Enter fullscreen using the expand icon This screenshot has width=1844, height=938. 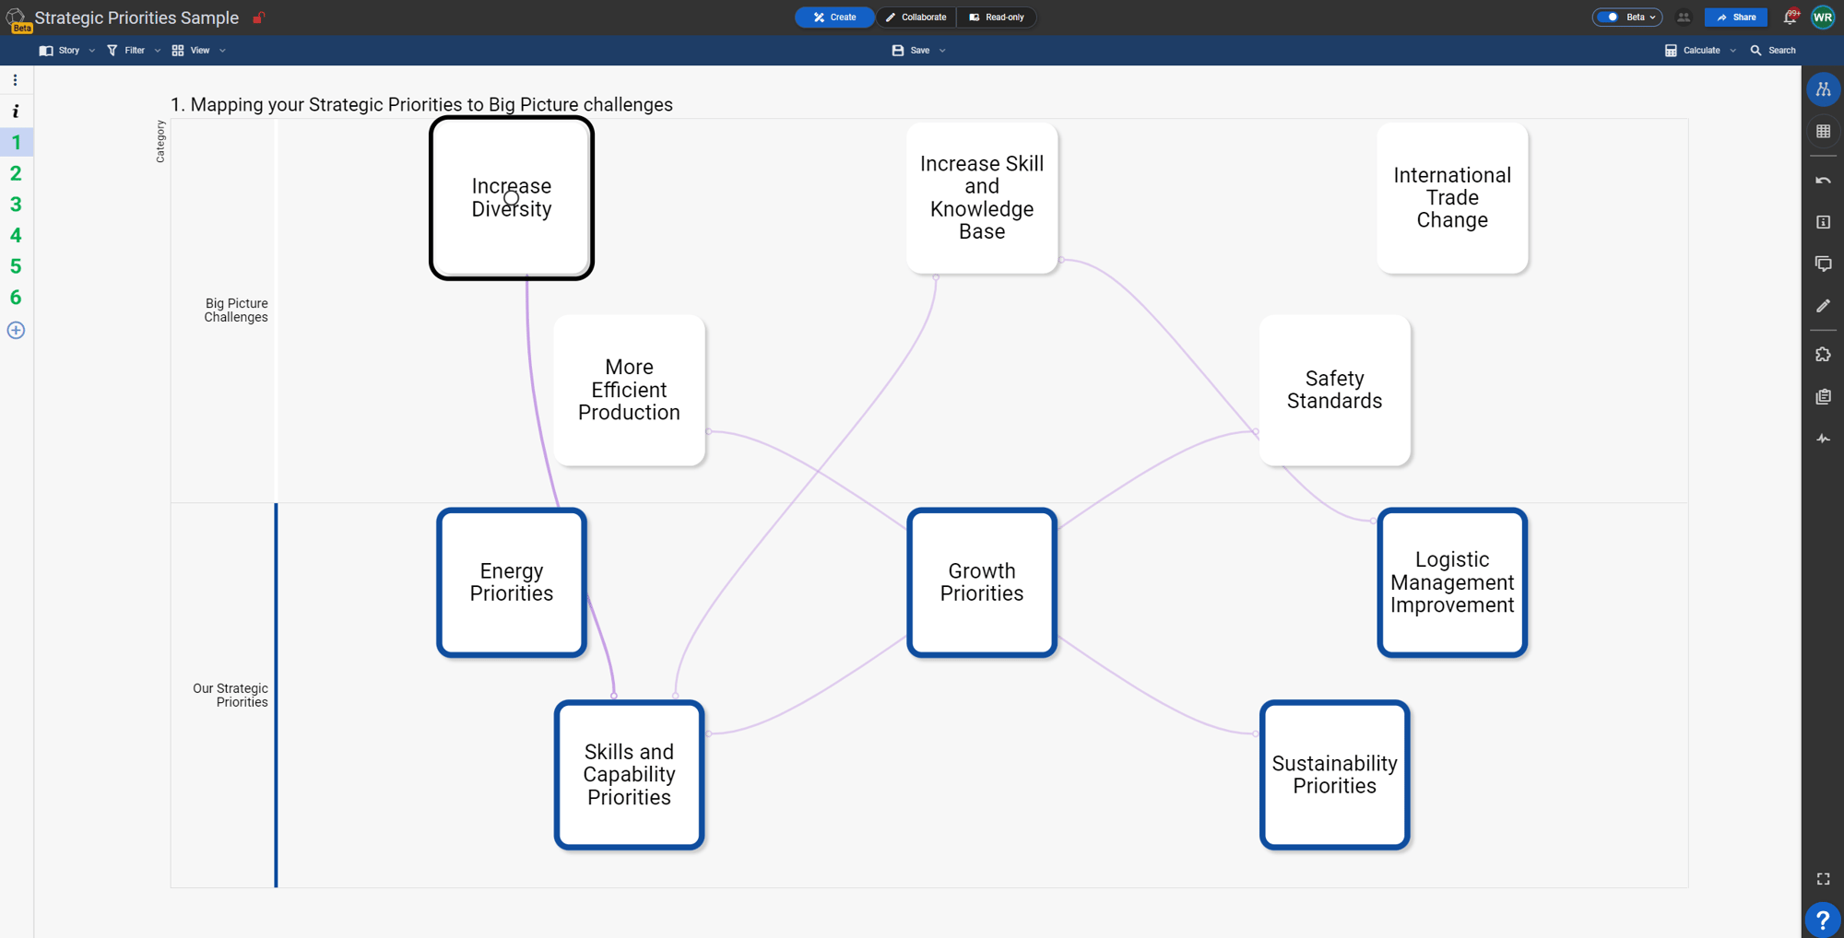coord(1823,879)
